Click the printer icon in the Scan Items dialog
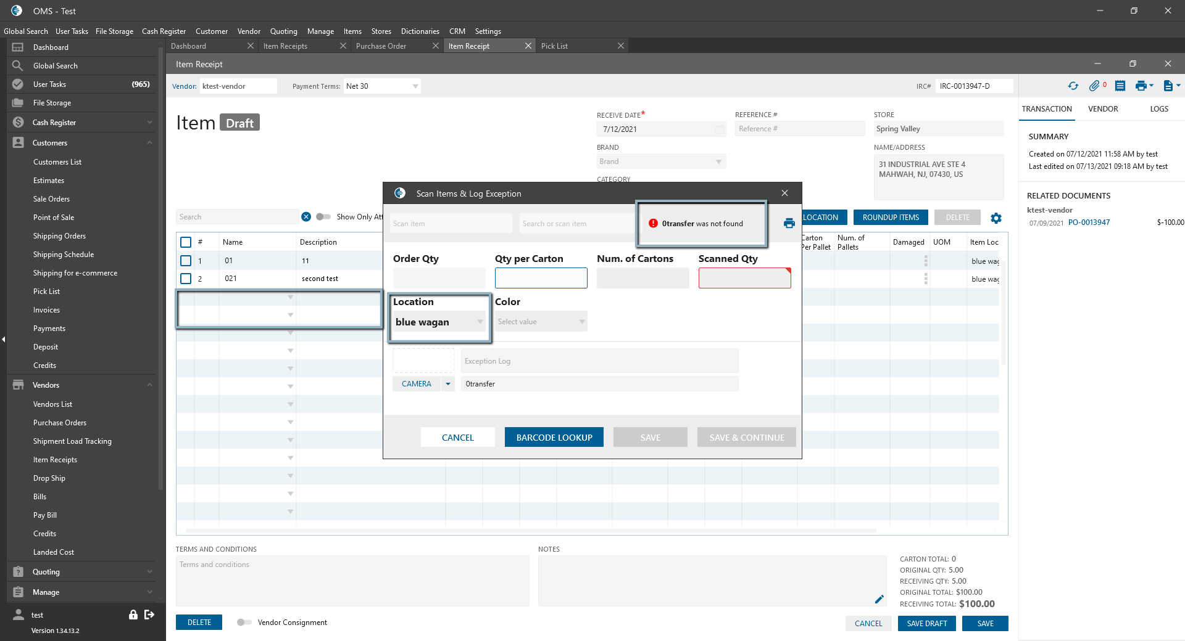Viewport: 1185px width, 641px height. point(789,223)
